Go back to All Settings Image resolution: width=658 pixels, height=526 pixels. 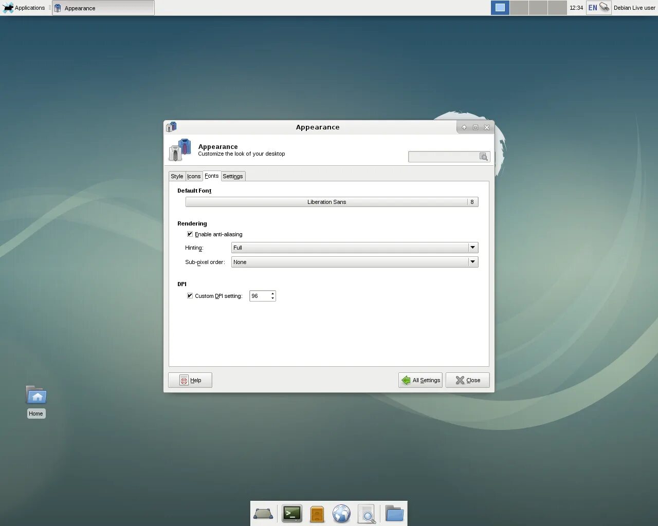[421, 380]
